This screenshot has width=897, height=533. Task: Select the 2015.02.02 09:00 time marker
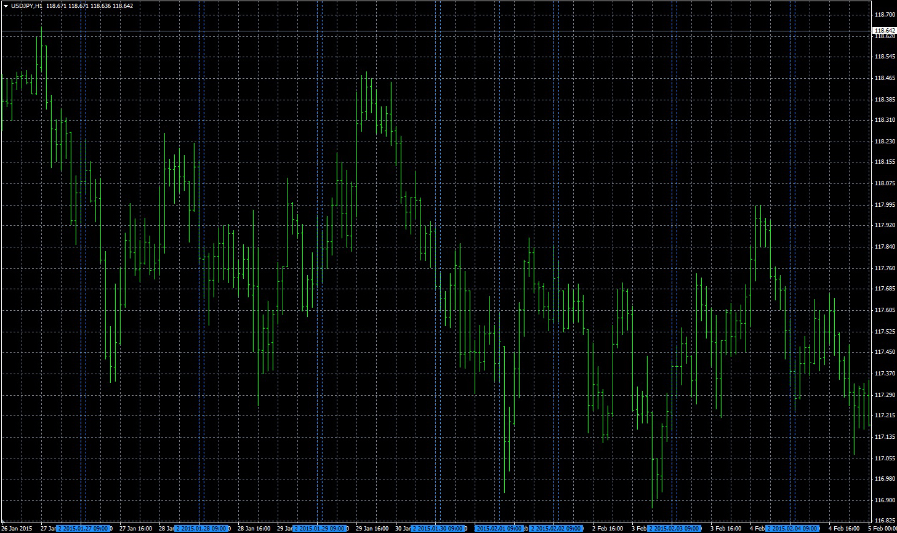(x=556, y=528)
